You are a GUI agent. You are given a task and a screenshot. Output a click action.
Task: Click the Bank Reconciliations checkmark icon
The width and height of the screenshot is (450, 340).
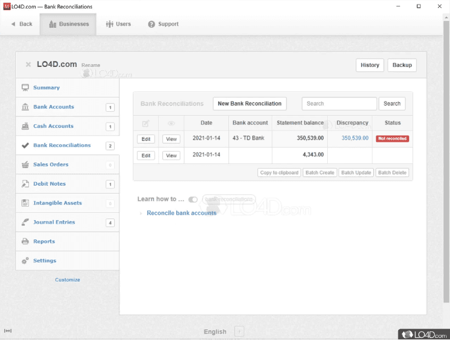click(x=25, y=145)
